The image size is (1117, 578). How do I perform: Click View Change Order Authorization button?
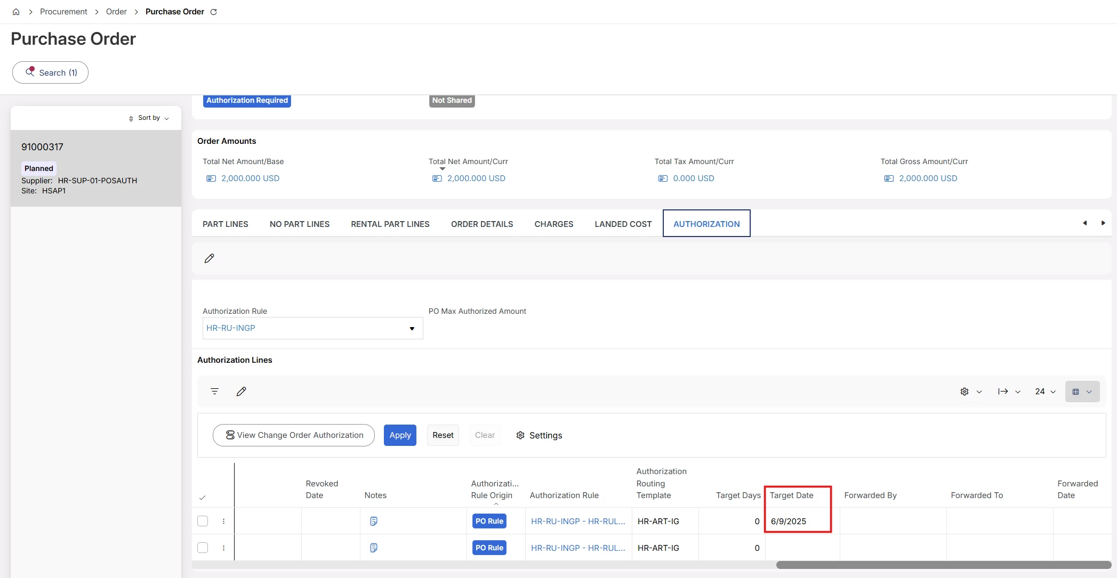coord(294,435)
